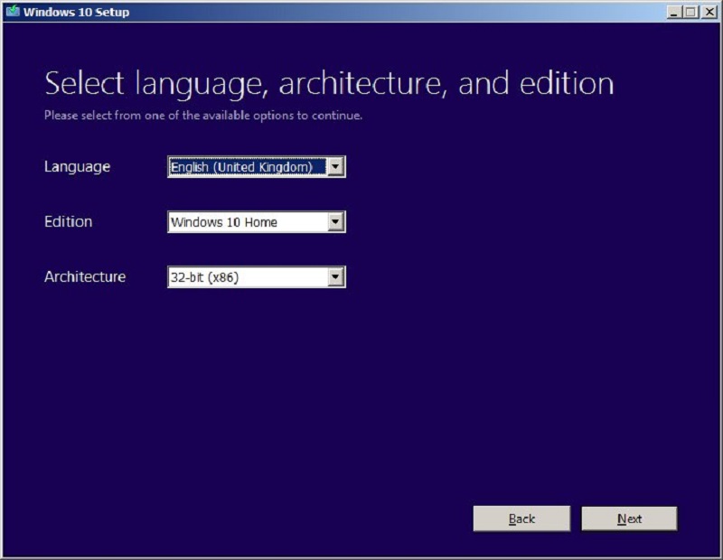This screenshot has height=560, width=723.
Task: Open the Language dropdown arrow
Action: click(x=335, y=166)
